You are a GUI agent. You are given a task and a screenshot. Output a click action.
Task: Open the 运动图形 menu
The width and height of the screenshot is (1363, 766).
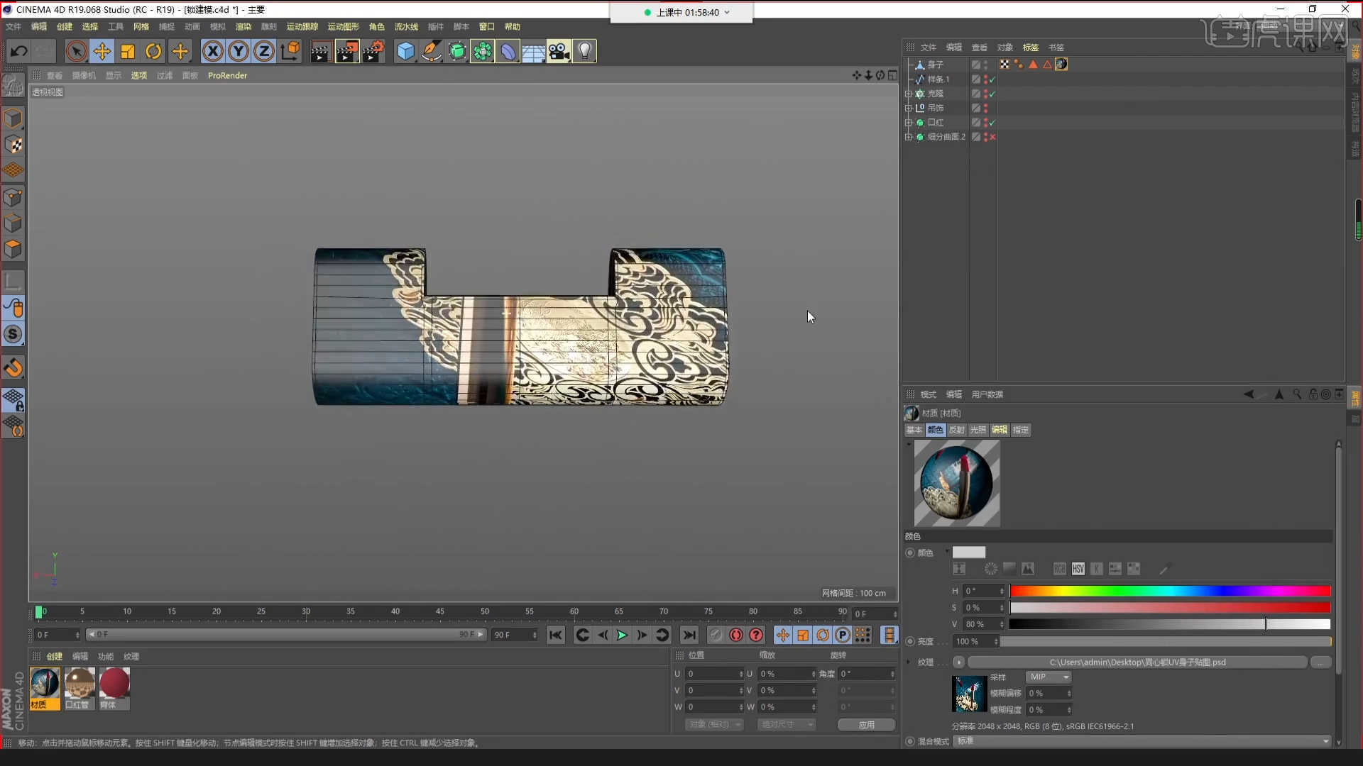tap(344, 27)
